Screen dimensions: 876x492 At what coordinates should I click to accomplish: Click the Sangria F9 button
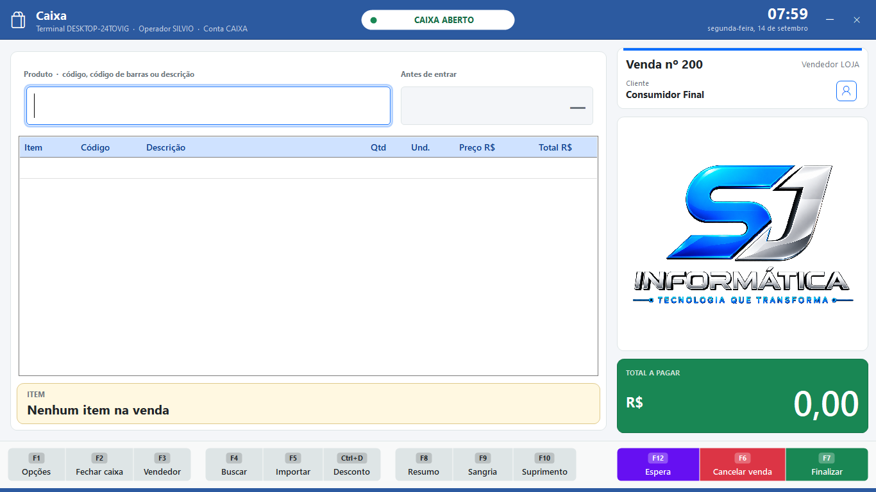[x=483, y=464]
